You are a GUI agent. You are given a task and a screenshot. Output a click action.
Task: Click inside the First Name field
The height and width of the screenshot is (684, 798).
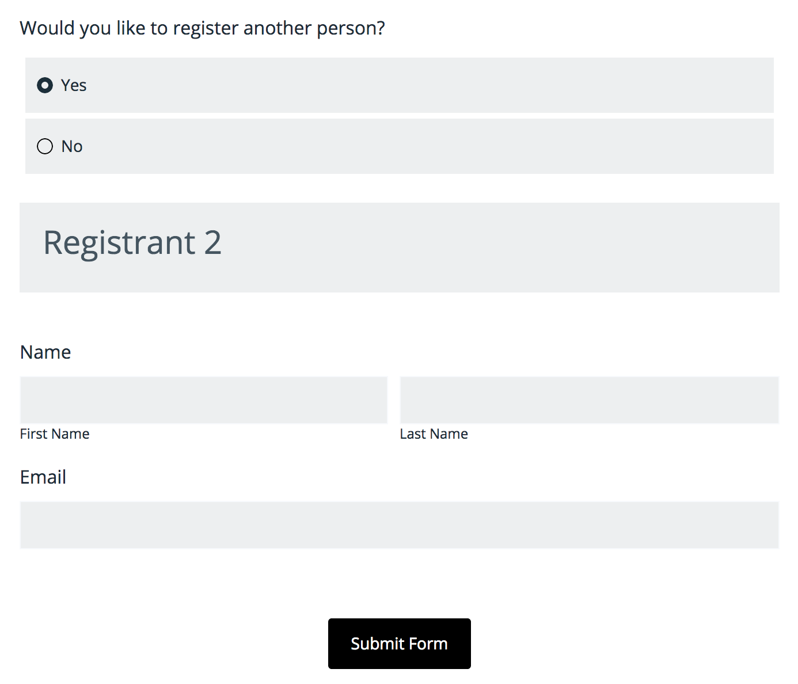click(x=203, y=400)
